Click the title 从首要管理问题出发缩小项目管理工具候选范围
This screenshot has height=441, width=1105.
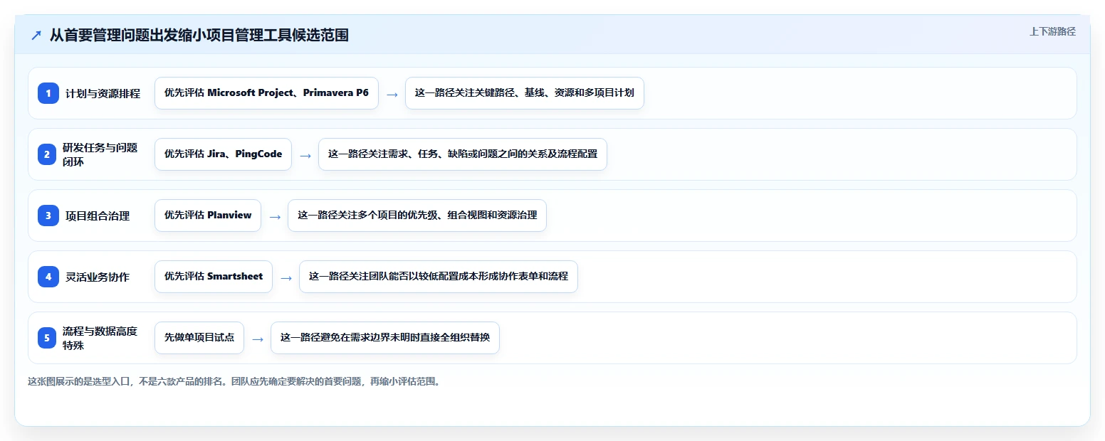tap(199, 35)
